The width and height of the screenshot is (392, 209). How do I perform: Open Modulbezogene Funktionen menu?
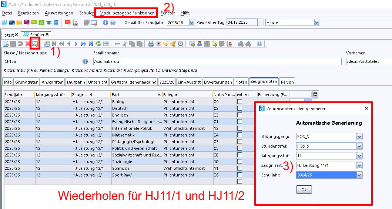(127, 13)
